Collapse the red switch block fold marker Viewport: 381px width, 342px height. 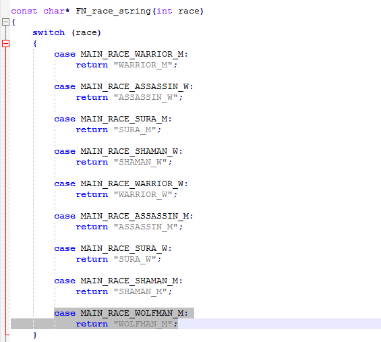coord(5,44)
